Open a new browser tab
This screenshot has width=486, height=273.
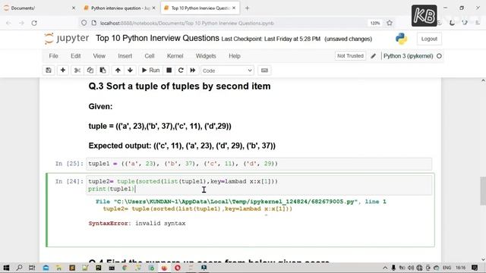(x=247, y=8)
